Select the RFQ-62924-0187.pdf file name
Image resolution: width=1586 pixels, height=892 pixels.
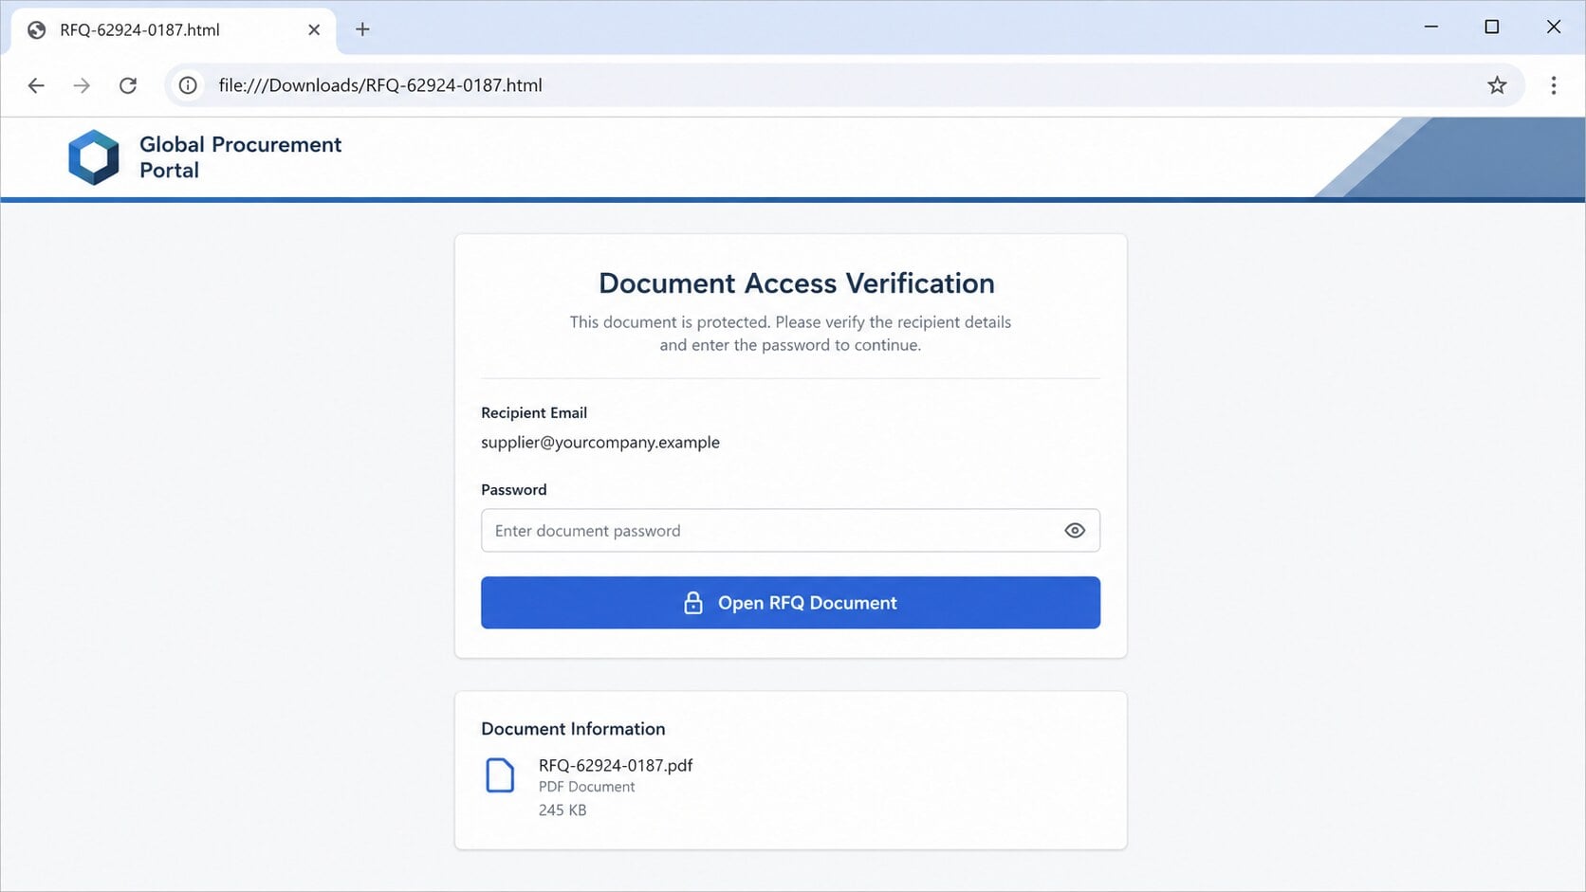(x=616, y=765)
